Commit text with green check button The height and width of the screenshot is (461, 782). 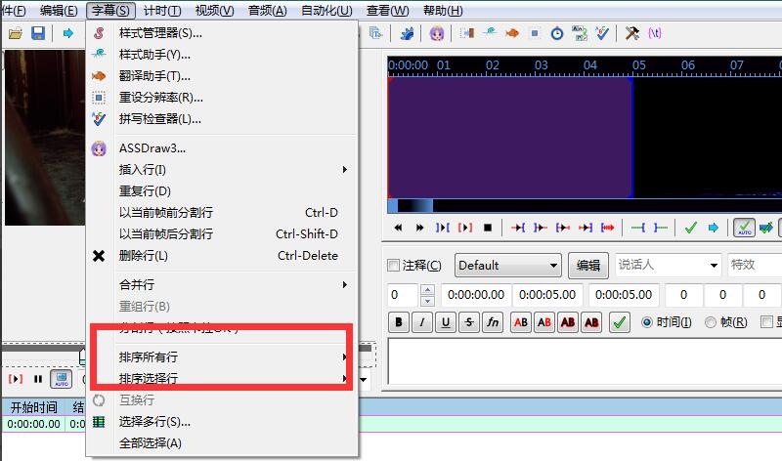[x=619, y=322]
